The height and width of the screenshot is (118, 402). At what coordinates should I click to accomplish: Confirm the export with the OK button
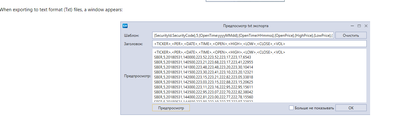pos(351,108)
